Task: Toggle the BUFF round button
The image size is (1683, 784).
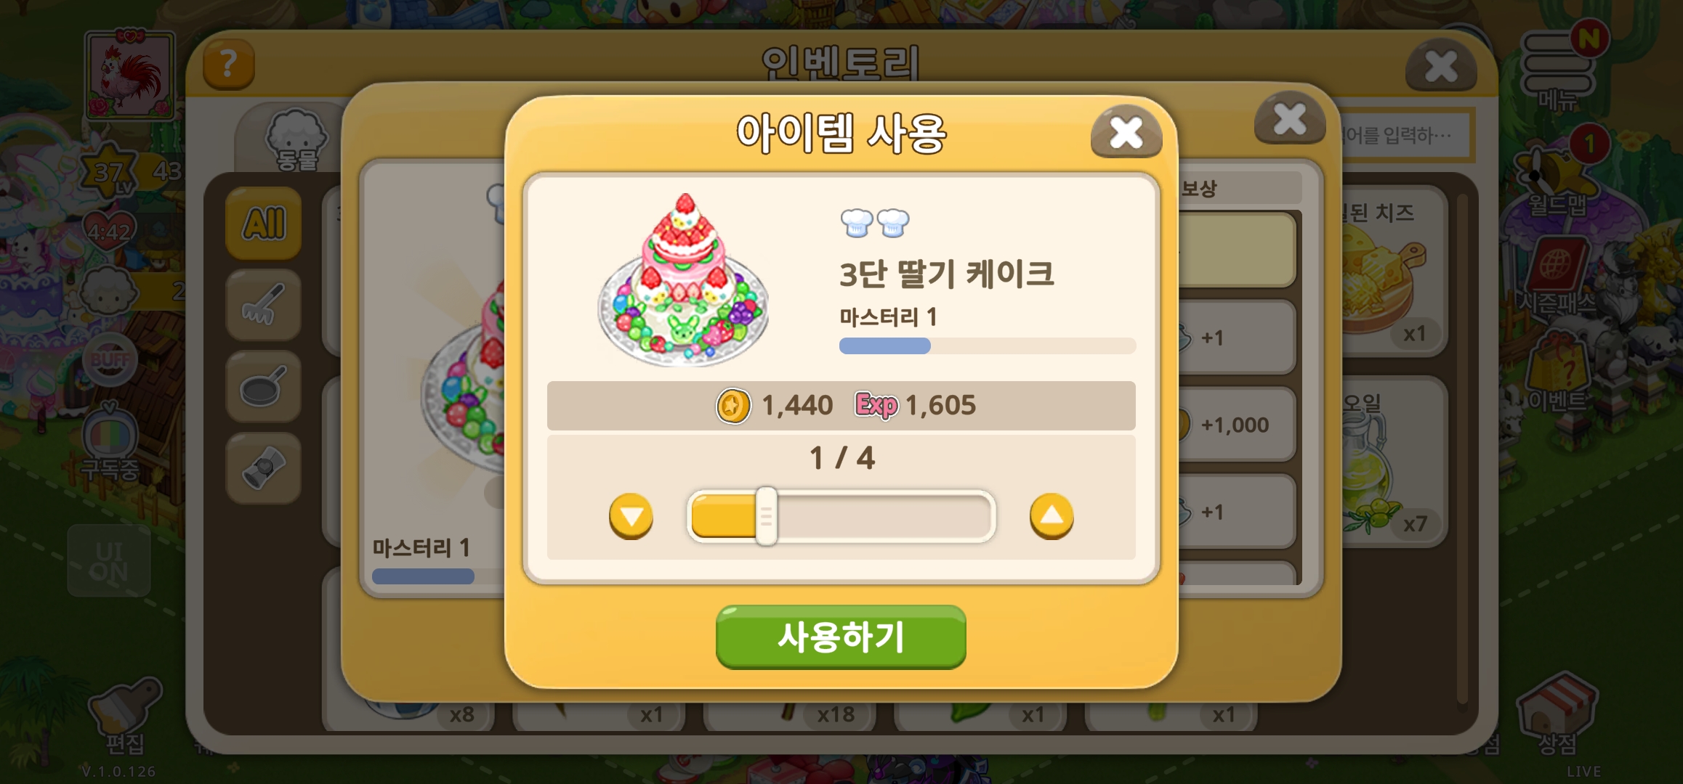Action: tap(110, 359)
